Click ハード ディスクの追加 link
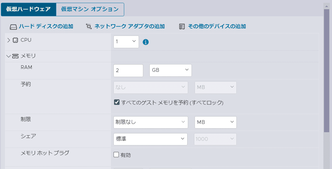The image size is (332, 169). coord(46,26)
